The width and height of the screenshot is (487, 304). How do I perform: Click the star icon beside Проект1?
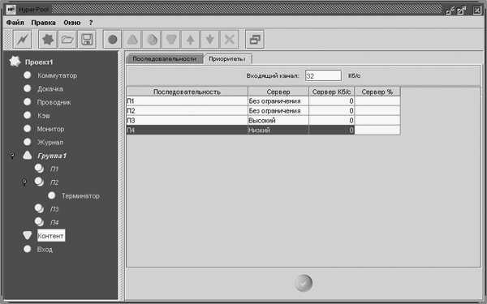coord(15,62)
